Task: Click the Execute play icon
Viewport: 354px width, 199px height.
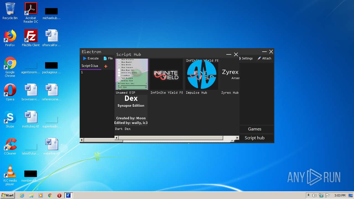Action: tap(85, 58)
